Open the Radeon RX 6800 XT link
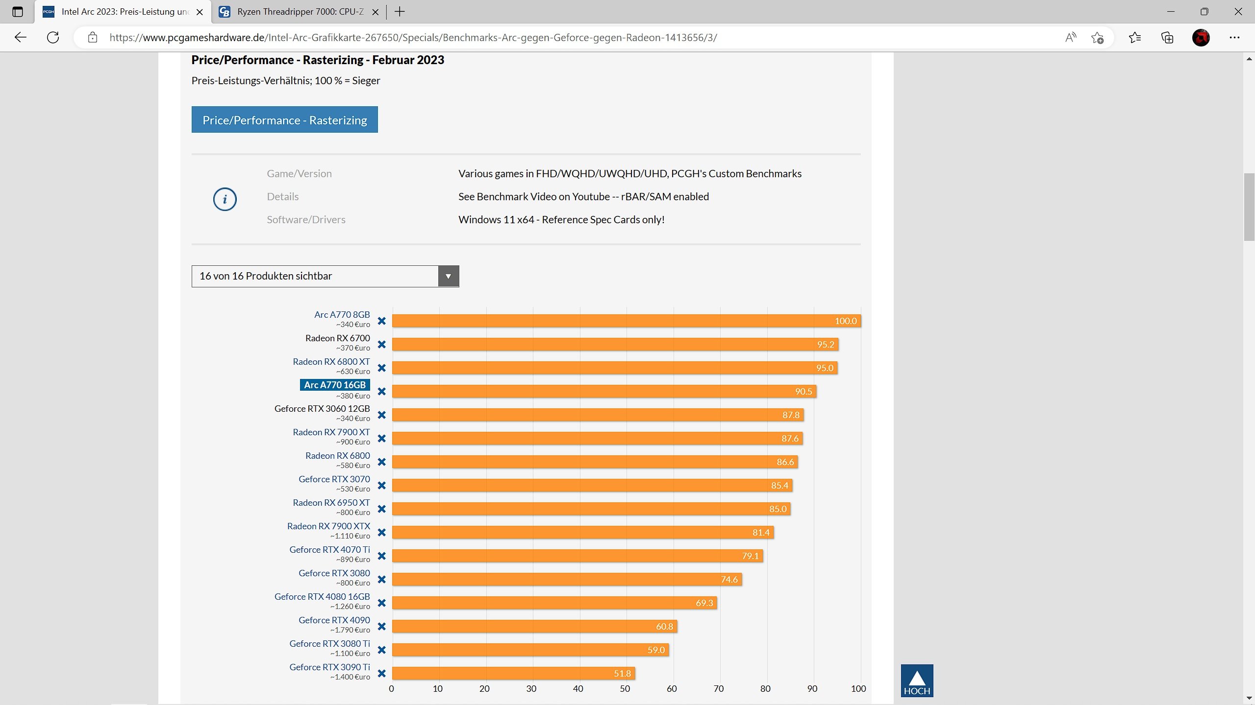The height and width of the screenshot is (705, 1255). [x=331, y=362]
